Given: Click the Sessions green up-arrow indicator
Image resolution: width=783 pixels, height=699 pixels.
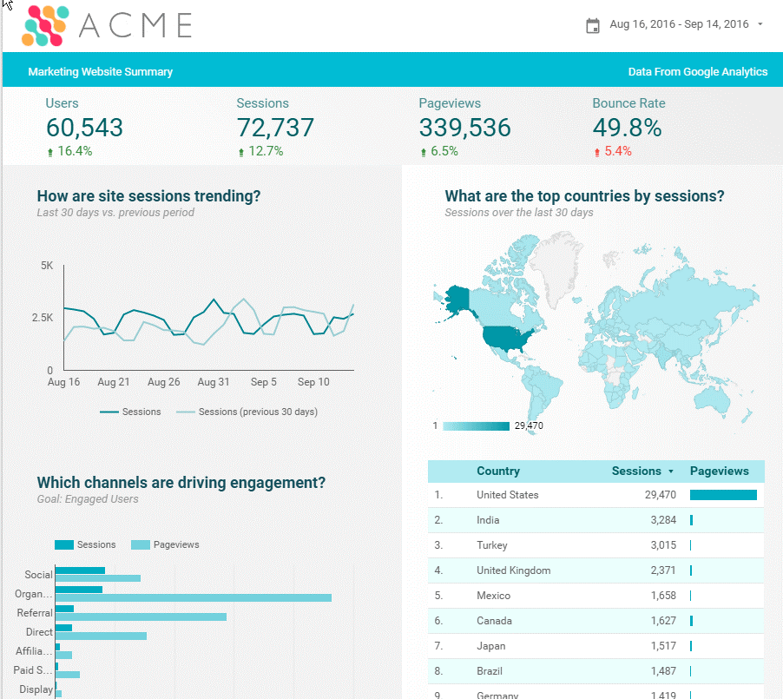Looking at the screenshot, I should 241,152.
